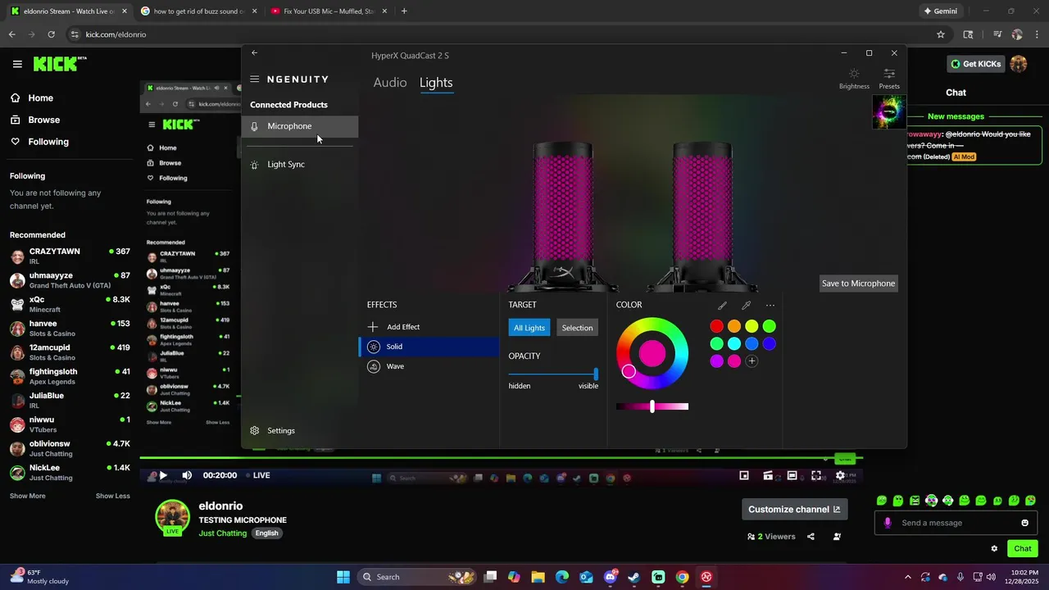The width and height of the screenshot is (1049, 590).
Task: Select the paintbrush color tool
Action: [722, 305]
